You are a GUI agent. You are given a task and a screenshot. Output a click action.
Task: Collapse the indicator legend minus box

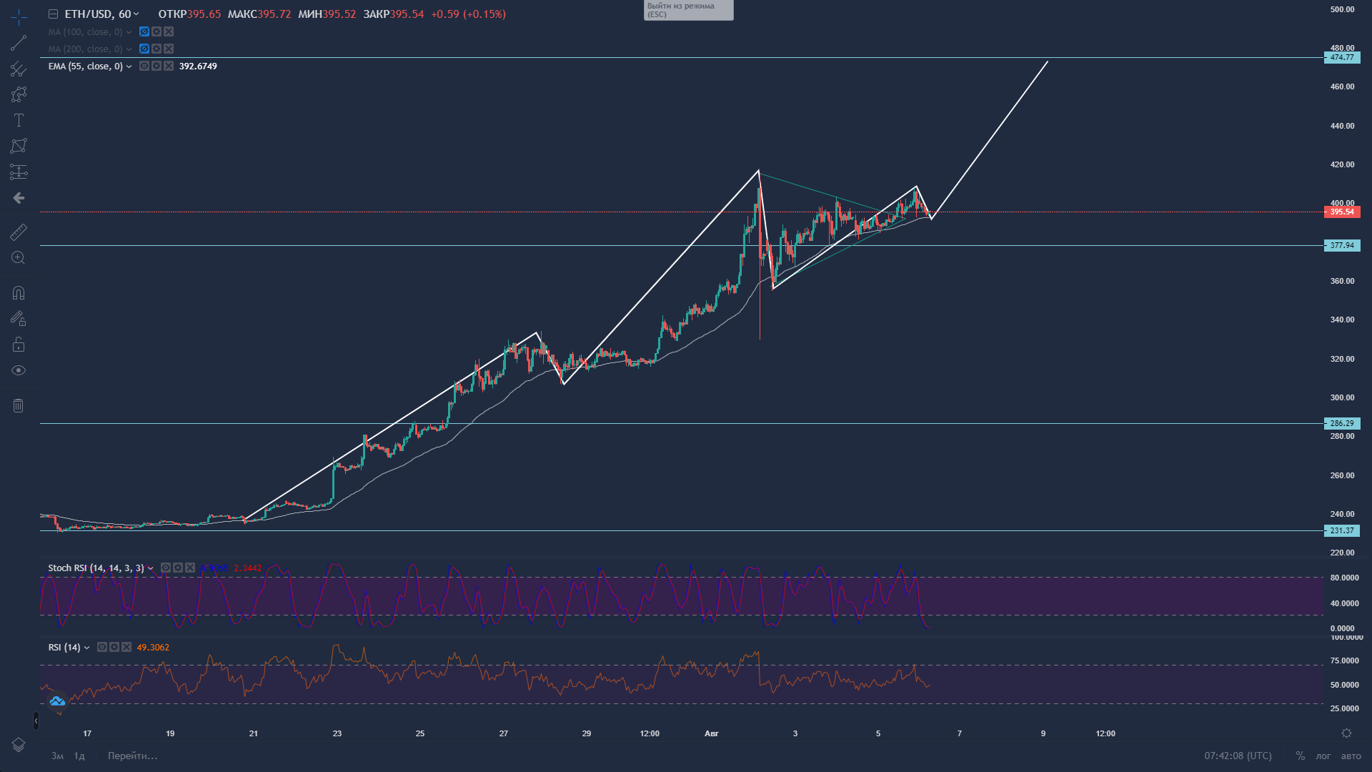(x=53, y=14)
